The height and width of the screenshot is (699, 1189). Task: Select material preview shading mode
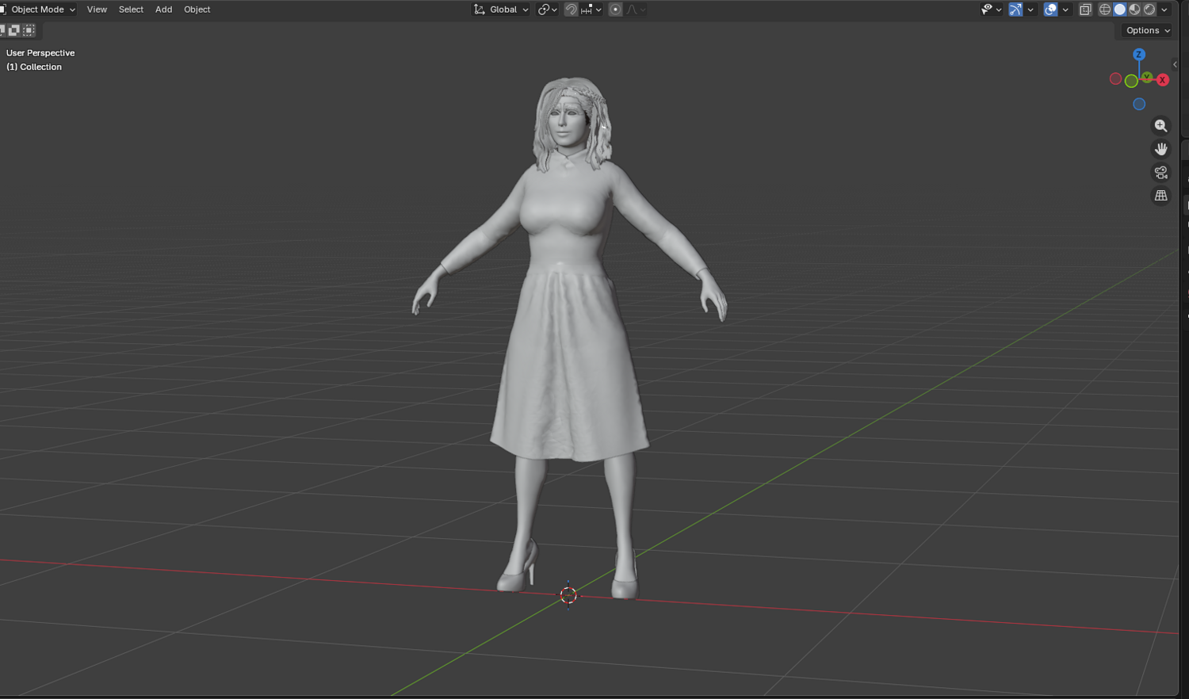point(1135,10)
